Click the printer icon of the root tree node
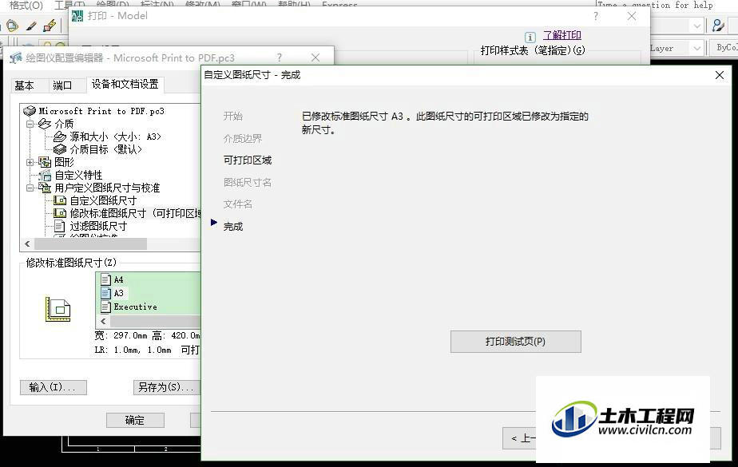This screenshot has width=738, height=467. click(x=30, y=111)
